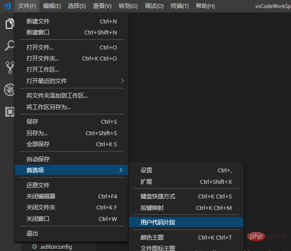
Task: Open the 编辑(E) menu
Action: tap(52, 6)
